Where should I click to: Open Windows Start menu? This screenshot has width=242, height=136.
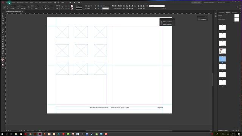[x=2, y=134]
